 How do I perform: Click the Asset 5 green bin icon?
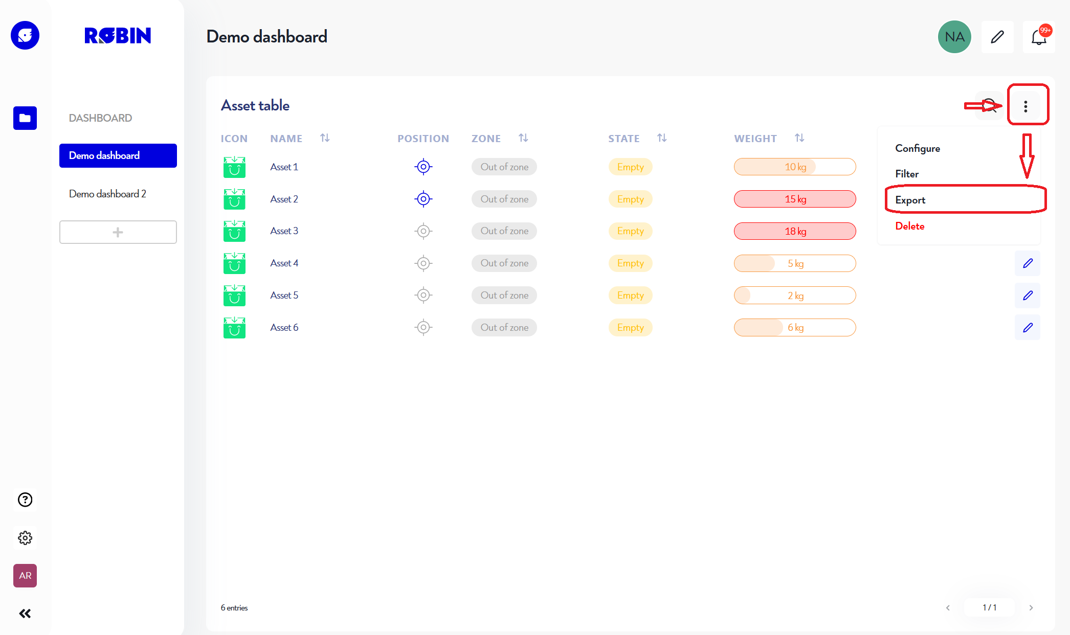234,295
